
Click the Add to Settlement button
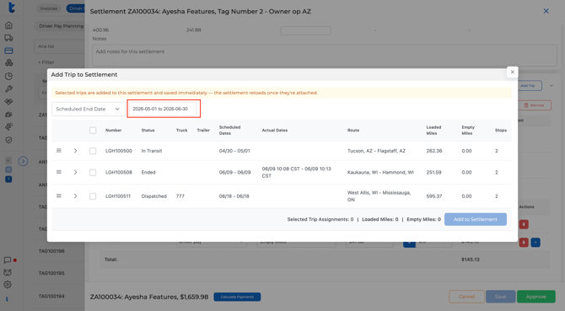[476, 219]
